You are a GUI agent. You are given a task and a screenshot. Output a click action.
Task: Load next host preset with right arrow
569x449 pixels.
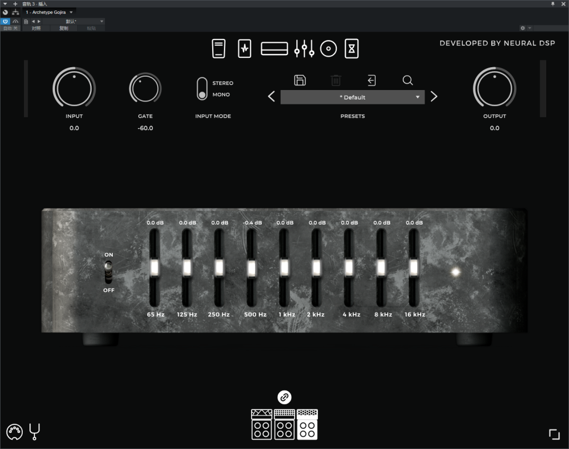pyautogui.click(x=39, y=22)
